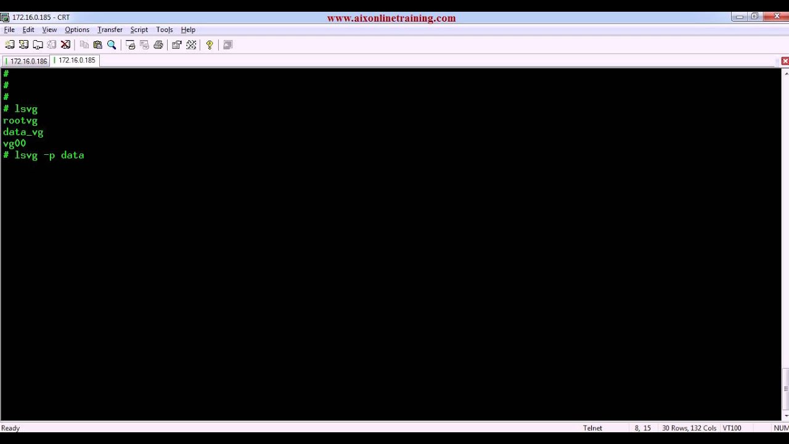The height and width of the screenshot is (444, 789).
Task: Open Session Options toolbar icon
Action: click(x=177, y=45)
